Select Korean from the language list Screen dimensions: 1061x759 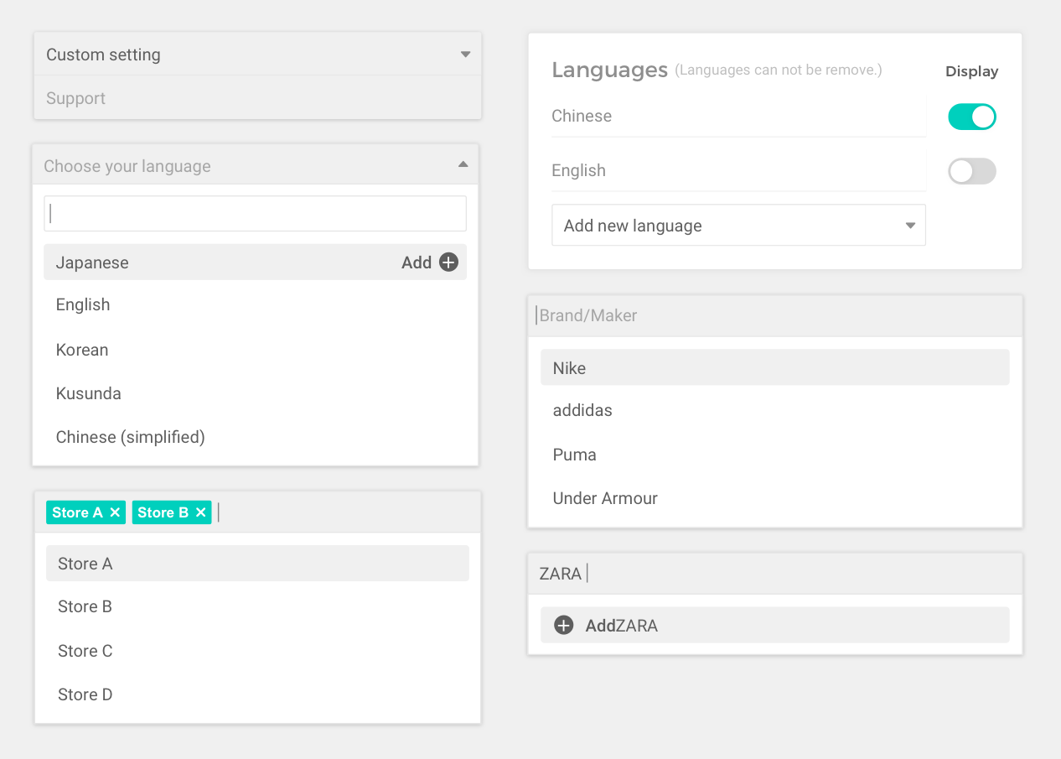[x=82, y=350]
